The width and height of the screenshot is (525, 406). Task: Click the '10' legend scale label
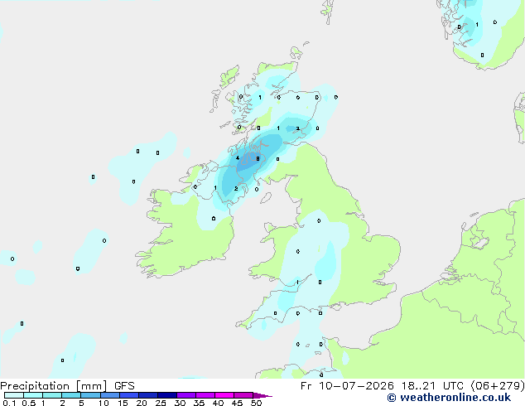104,403
